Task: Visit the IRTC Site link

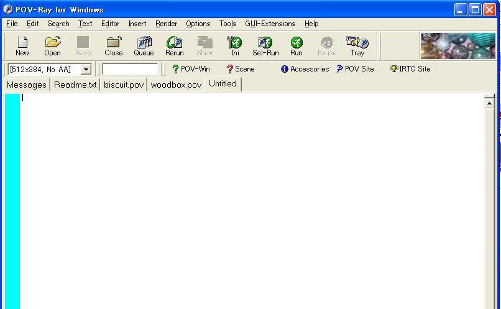Action: [410, 69]
